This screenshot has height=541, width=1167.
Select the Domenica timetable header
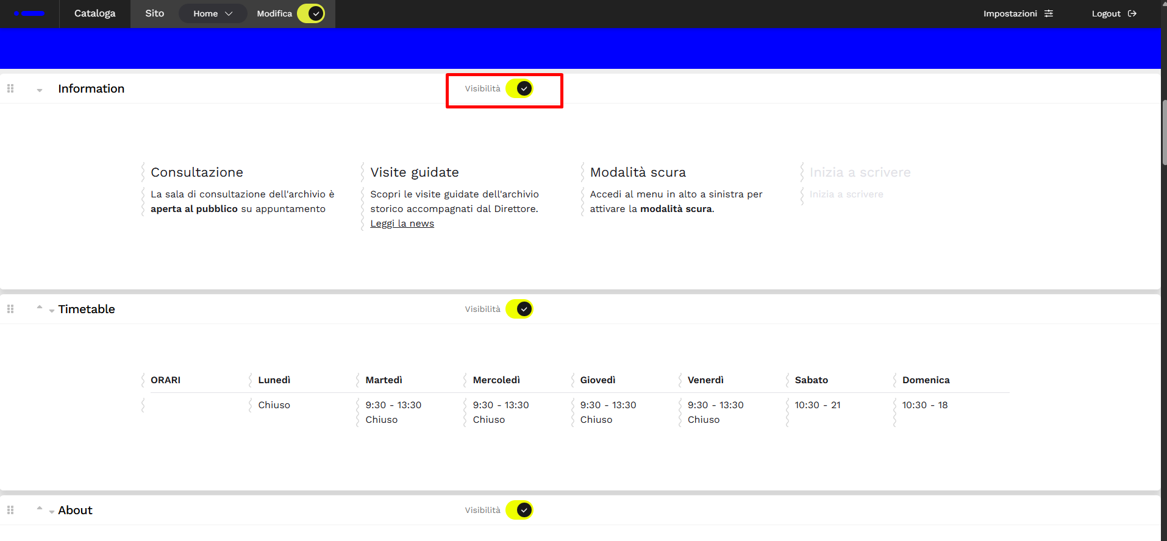926,380
